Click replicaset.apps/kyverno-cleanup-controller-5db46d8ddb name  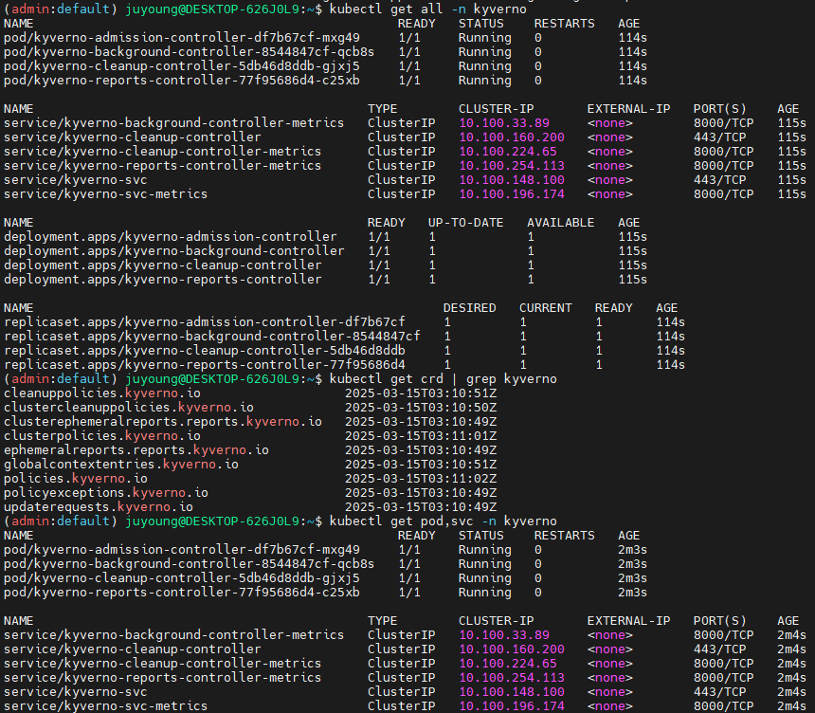click(205, 350)
